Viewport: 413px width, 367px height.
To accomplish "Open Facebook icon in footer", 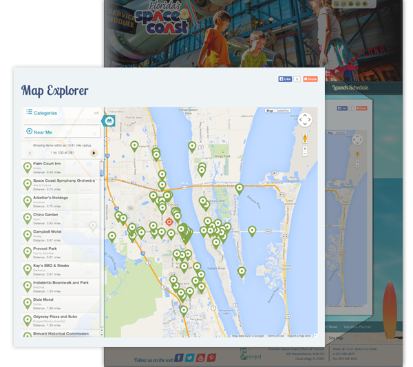I will pyautogui.click(x=179, y=358).
